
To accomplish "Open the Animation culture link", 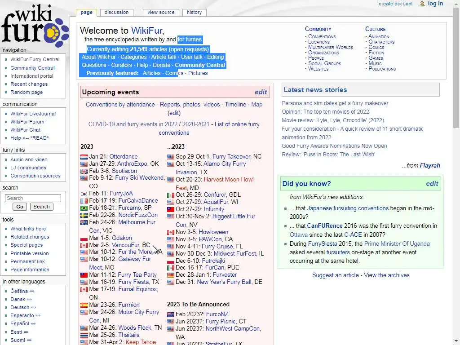I will pyautogui.click(x=379, y=36).
